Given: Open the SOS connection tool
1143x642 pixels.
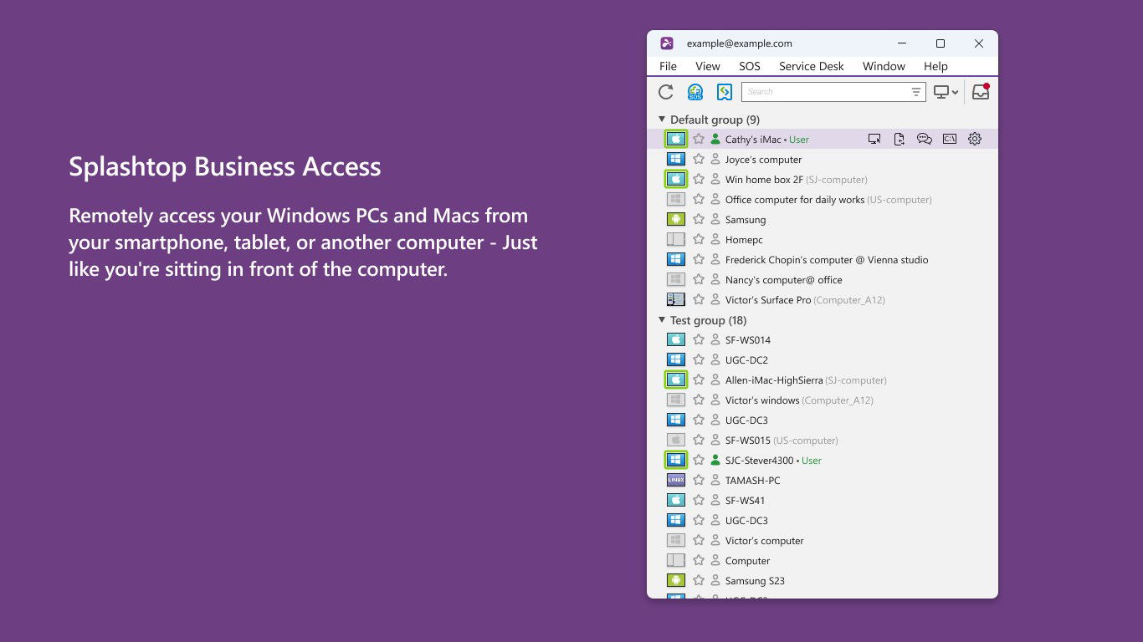Looking at the screenshot, I should point(694,92).
